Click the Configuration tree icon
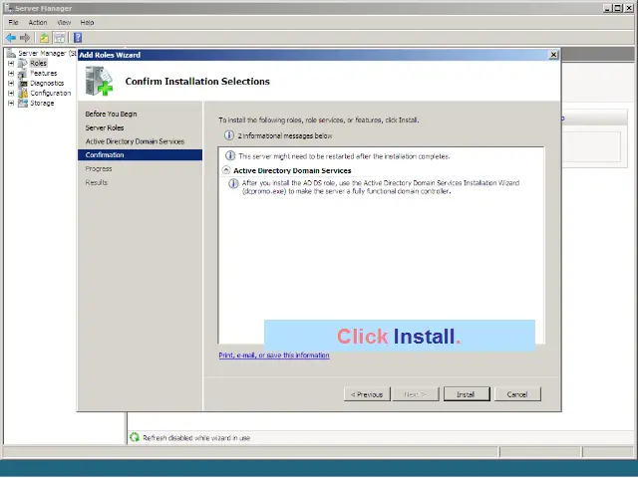 coord(23,93)
